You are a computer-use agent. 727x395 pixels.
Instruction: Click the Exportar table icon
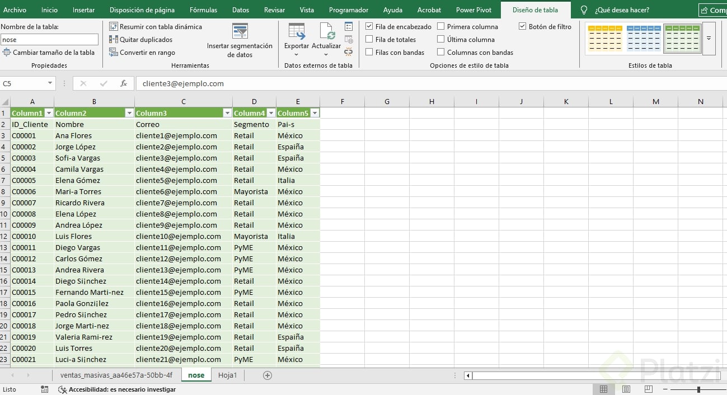click(296, 31)
